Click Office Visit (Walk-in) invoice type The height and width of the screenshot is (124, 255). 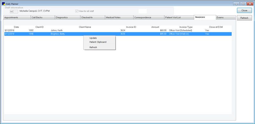point(179,34)
